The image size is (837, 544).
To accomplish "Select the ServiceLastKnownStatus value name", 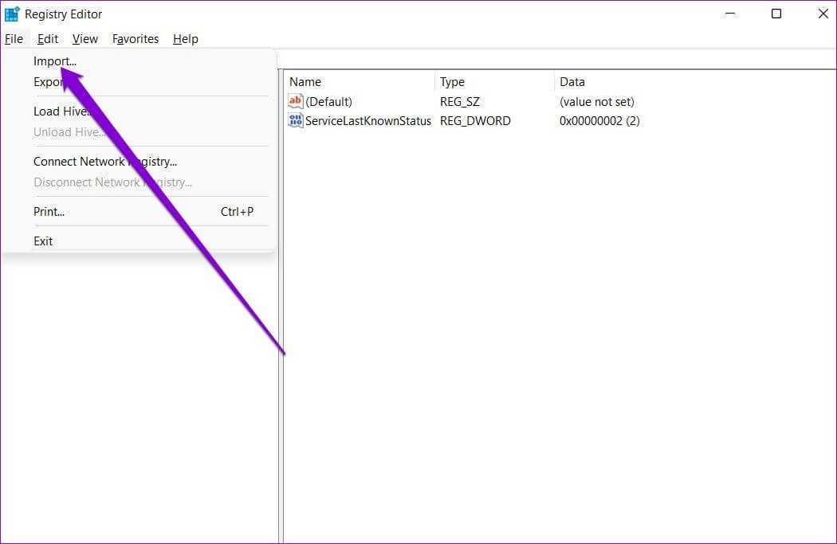I will tap(368, 121).
